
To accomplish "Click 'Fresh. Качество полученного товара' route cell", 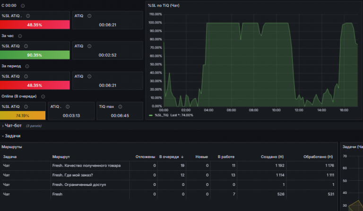I will (x=86, y=166).
